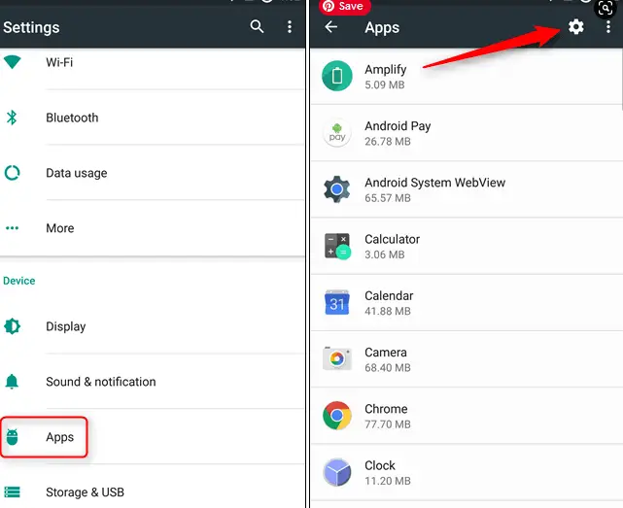Open the Amplify app entry
The image size is (623, 508).
(x=467, y=77)
